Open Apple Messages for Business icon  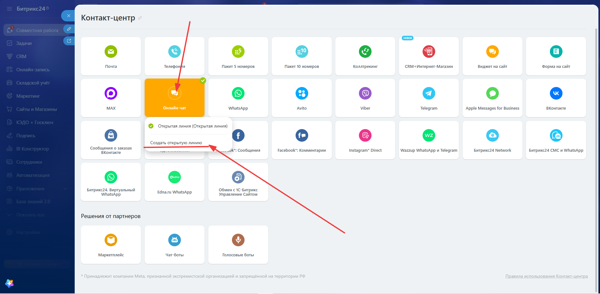(493, 93)
